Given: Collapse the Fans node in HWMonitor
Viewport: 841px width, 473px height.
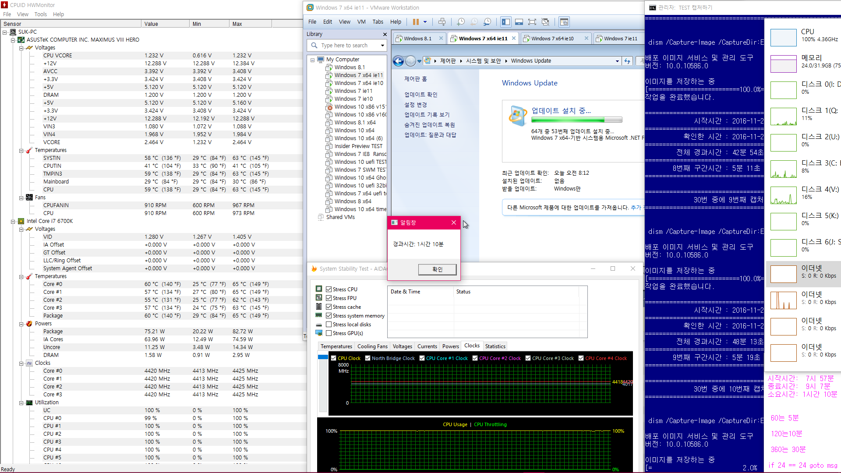Looking at the screenshot, I should (x=21, y=198).
